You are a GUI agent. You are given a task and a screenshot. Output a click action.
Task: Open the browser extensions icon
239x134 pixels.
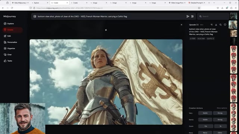point(231,8)
